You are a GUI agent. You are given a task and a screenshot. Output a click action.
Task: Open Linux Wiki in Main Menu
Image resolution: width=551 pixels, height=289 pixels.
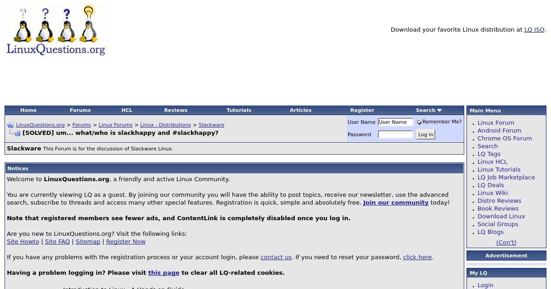tap(493, 193)
